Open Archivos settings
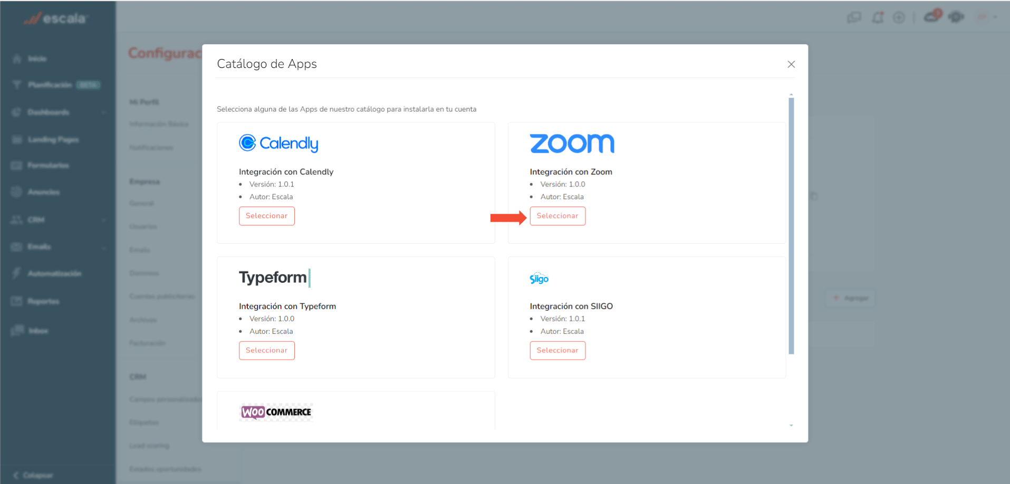 (143, 320)
